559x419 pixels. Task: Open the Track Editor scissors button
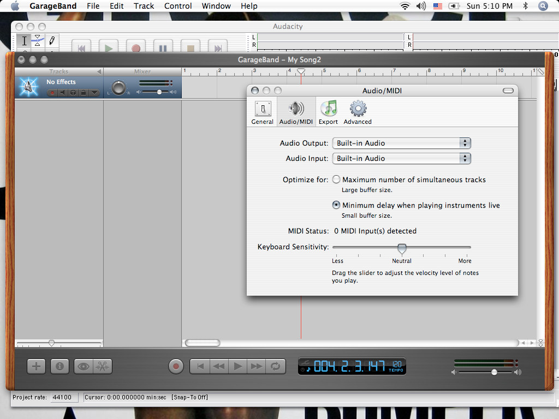[x=103, y=366]
